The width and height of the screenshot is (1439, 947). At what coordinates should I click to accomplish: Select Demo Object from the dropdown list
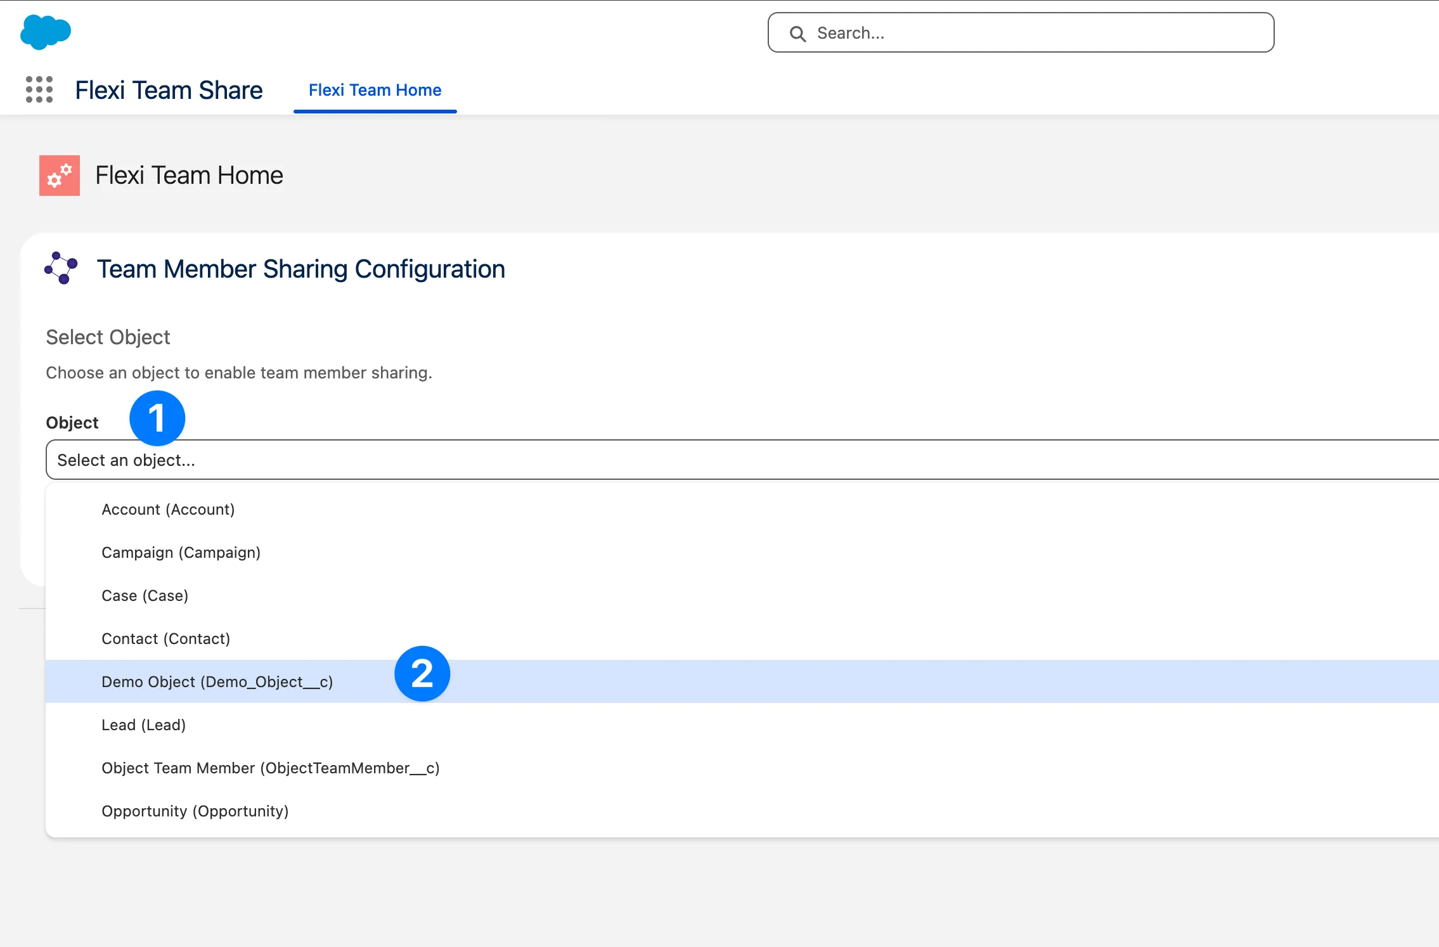(218, 681)
